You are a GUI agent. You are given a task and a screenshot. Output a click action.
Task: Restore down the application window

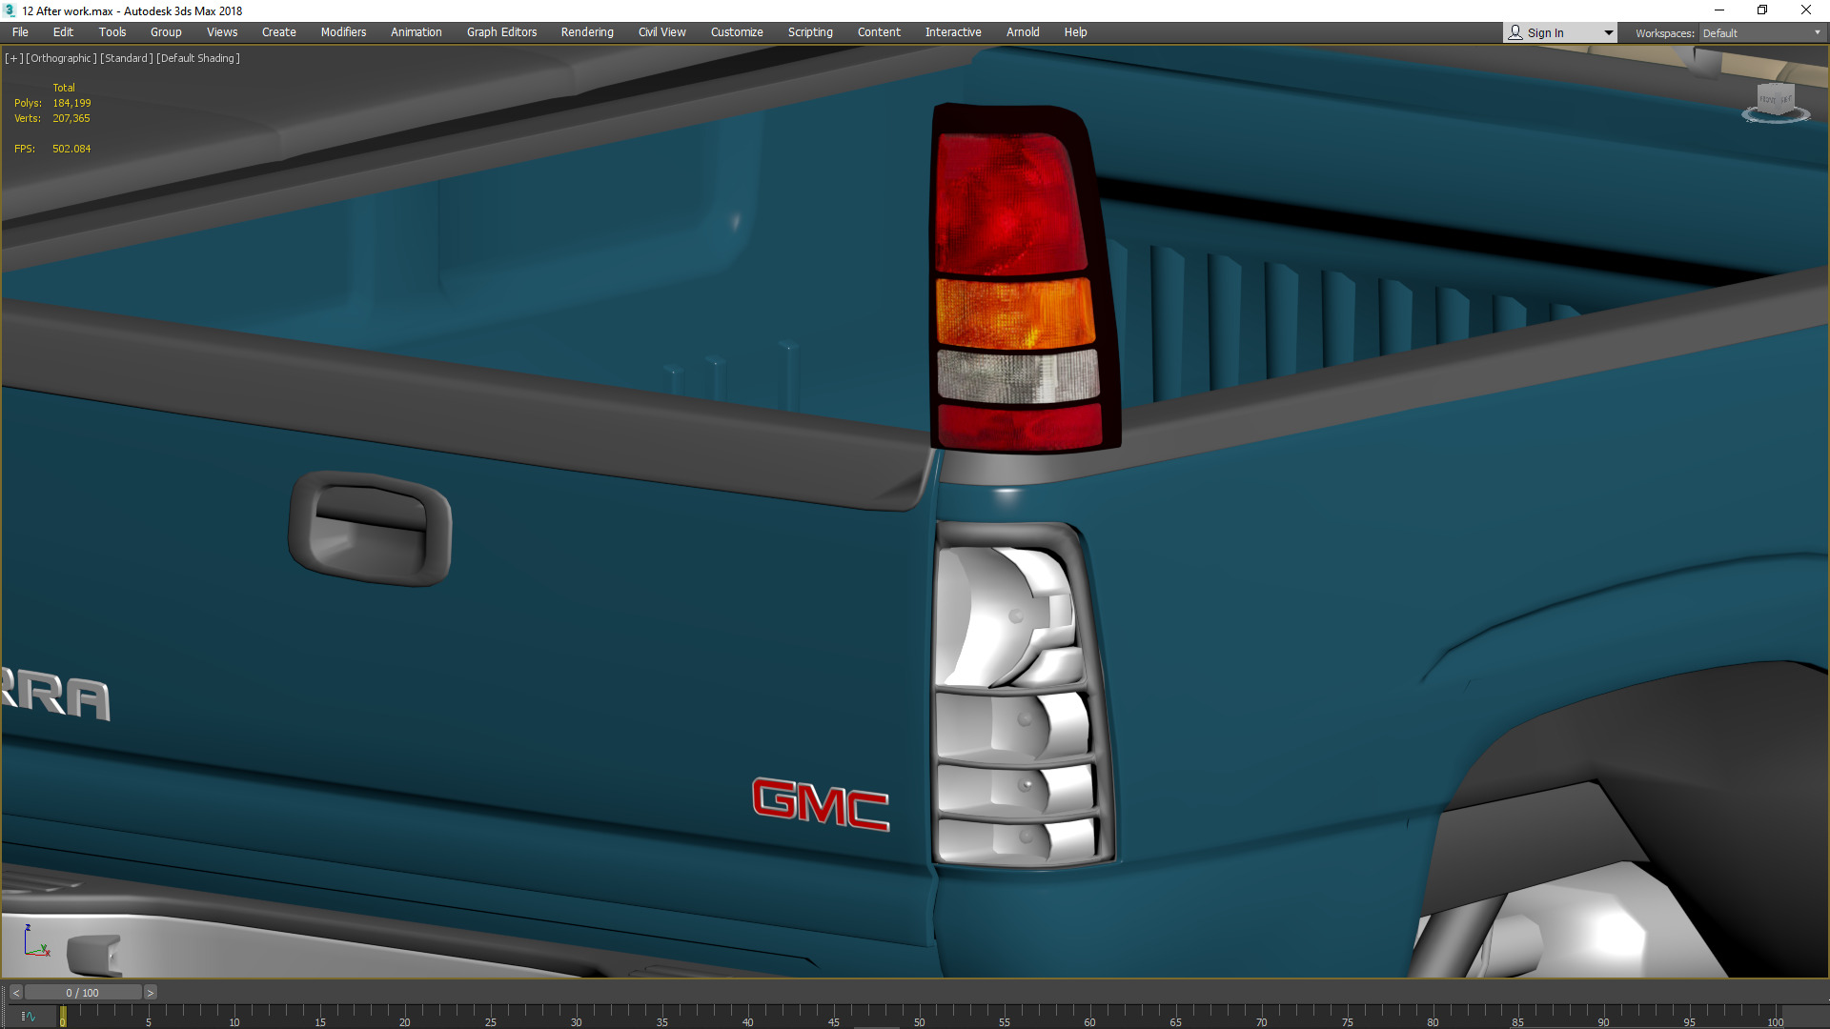pos(1762,10)
